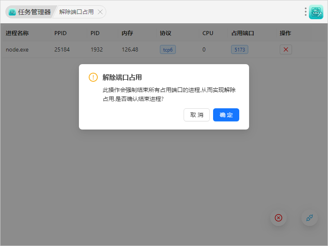
Task: Click the 5173 port tag
Action: 240,49
